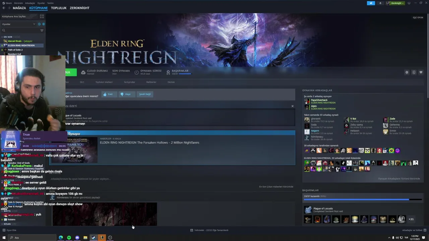
Task: Open Windows Start menu
Action: pos(4,238)
